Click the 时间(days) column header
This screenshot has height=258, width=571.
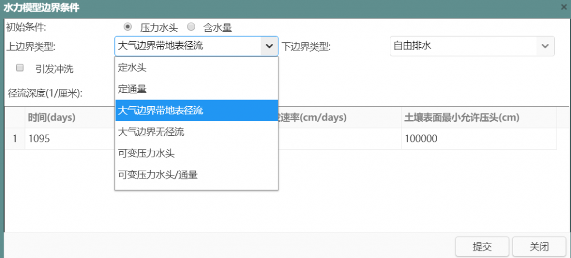pyautogui.click(x=52, y=118)
